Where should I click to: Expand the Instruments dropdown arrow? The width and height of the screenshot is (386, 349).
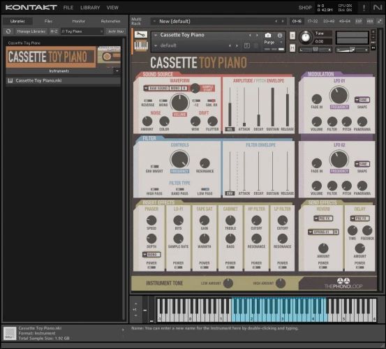point(117,71)
